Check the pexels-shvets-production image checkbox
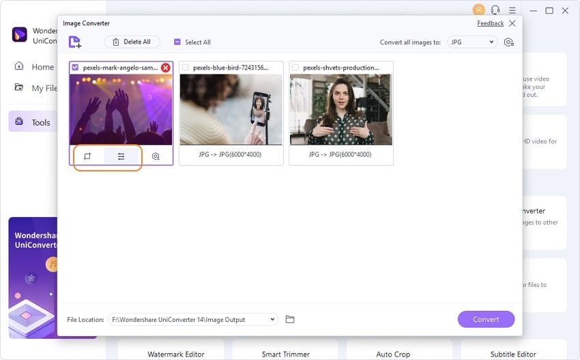Viewport: 580px width, 360px height. click(295, 68)
